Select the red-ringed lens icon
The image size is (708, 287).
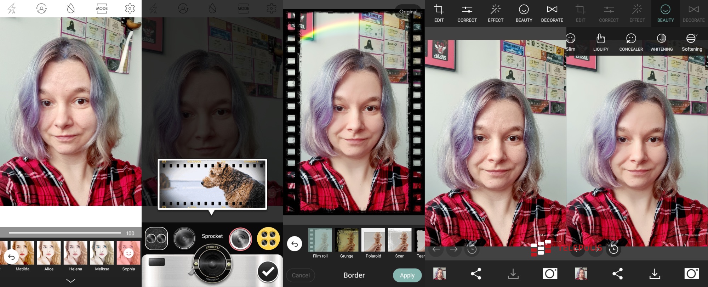tap(240, 238)
